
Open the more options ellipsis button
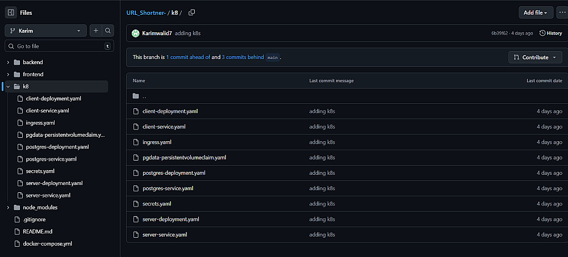(562, 12)
